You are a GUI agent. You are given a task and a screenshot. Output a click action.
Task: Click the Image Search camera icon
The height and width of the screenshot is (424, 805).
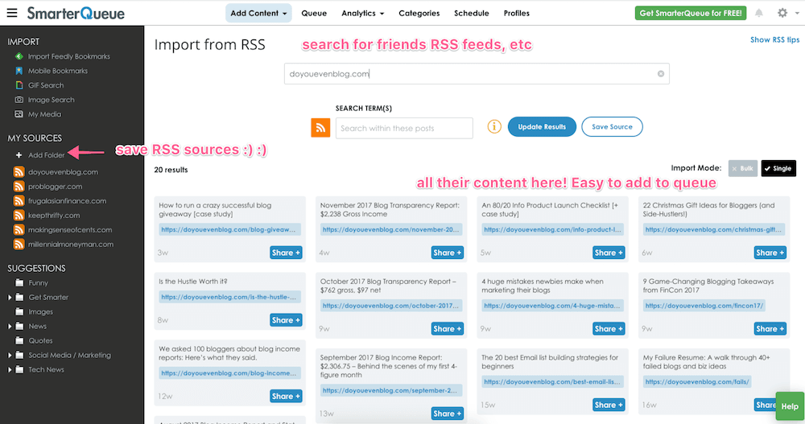coord(19,100)
